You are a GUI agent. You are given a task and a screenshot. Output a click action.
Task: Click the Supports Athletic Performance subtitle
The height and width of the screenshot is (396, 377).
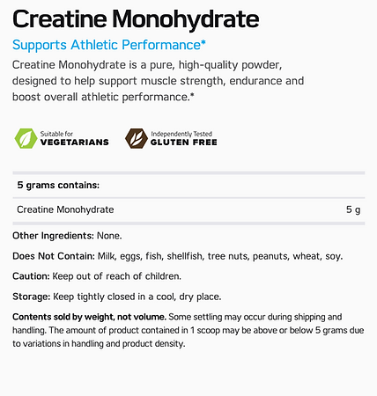109,45
